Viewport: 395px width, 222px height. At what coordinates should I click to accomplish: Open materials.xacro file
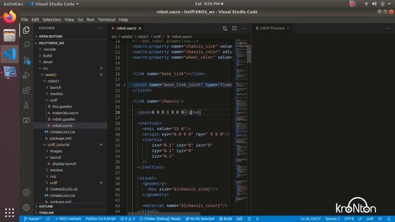point(70,113)
